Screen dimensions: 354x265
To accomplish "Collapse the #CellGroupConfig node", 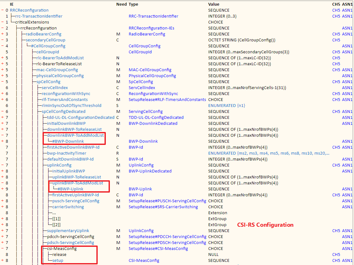I will tap(3, 46).
